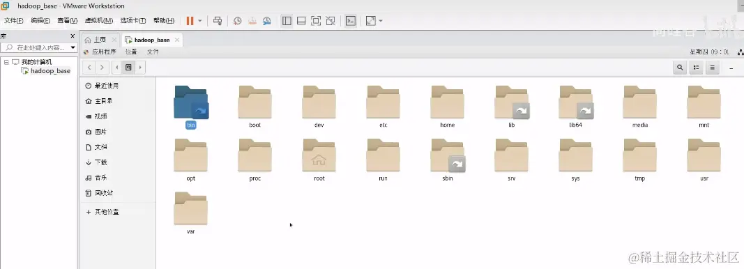Revert to the previous snapshot
Screen dimensions: 744x269
point(252,21)
